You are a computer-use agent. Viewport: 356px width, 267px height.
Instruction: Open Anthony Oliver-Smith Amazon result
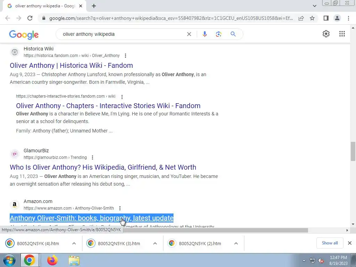tap(91, 218)
